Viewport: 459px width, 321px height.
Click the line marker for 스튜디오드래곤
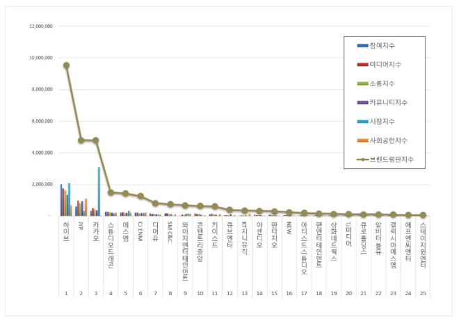111,192
